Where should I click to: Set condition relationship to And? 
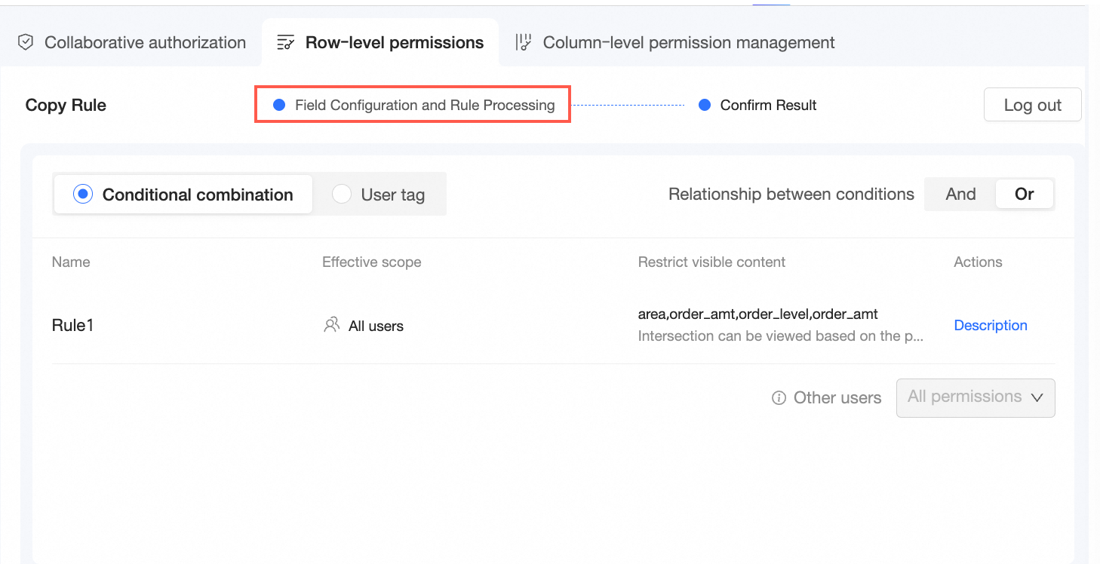click(x=960, y=195)
